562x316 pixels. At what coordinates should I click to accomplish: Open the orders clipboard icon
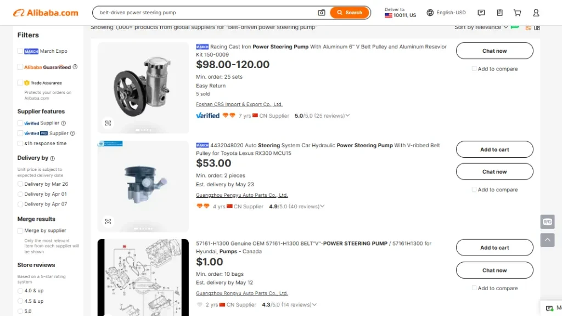tap(499, 13)
